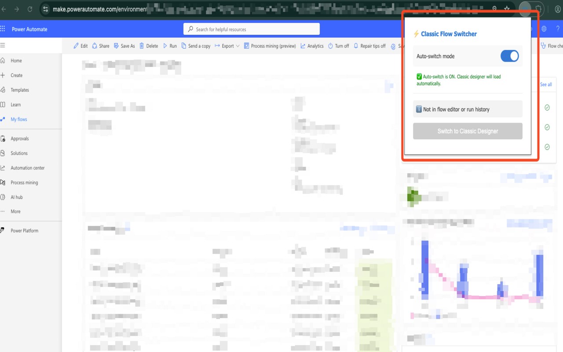The width and height of the screenshot is (563, 352).
Task: Click the Not in flow editor status message
Action: pos(468,109)
